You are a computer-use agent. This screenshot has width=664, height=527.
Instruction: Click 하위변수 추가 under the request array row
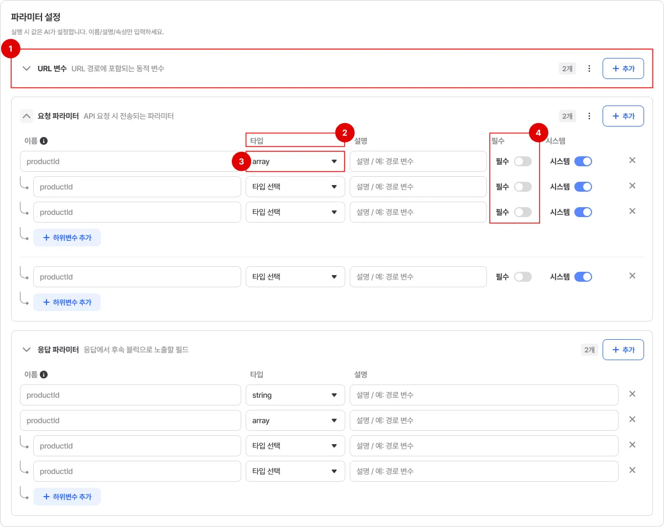(x=67, y=238)
